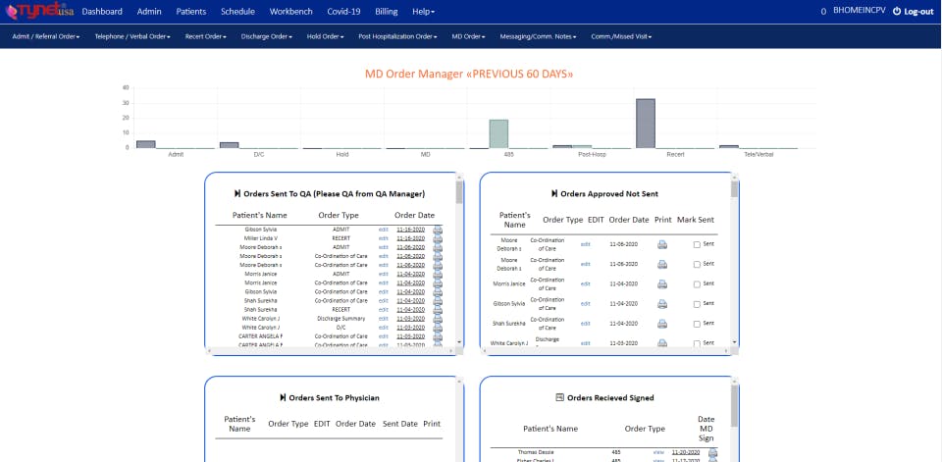Go to the Dashboard page
This screenshot has height=462, width=942.
point(102,12)
